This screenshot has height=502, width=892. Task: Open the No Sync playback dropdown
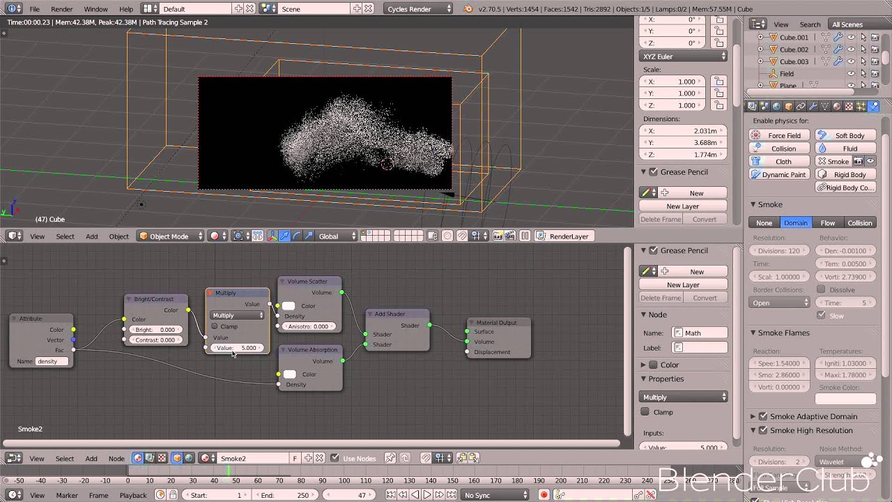[494, 495]
